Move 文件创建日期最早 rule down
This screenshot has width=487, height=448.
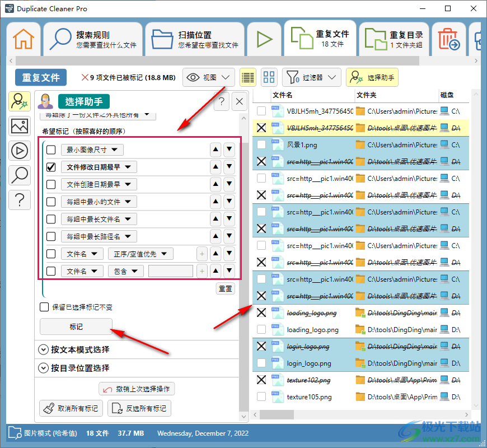(229, 184)
